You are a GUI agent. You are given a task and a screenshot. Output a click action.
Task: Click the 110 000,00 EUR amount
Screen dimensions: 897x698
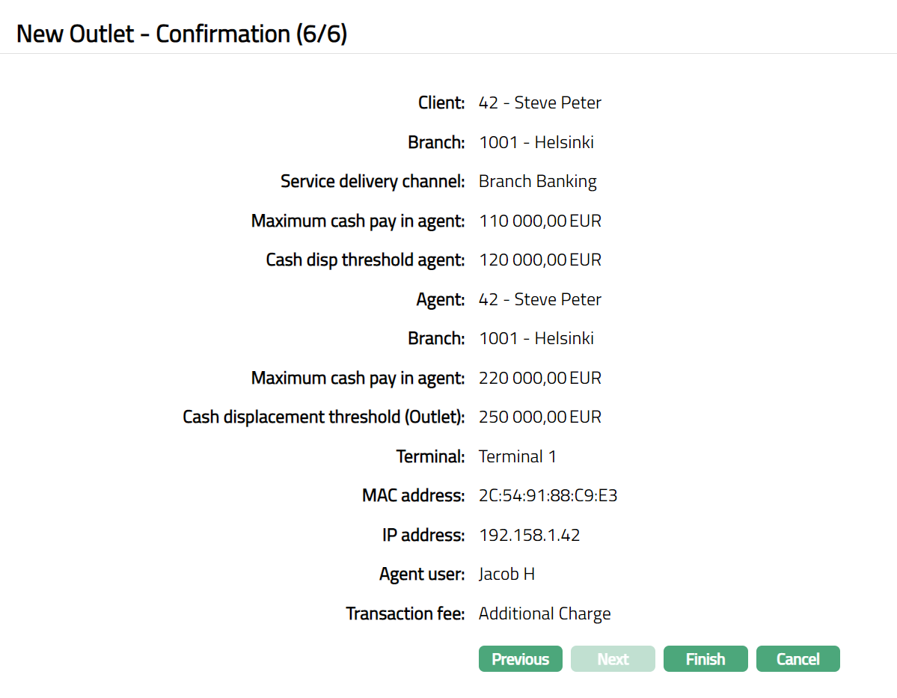coord(539,221)
